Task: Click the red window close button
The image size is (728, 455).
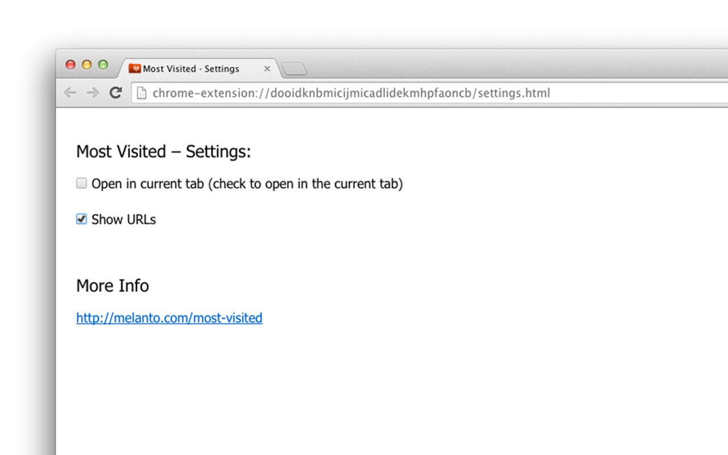Action: point(71,65)
